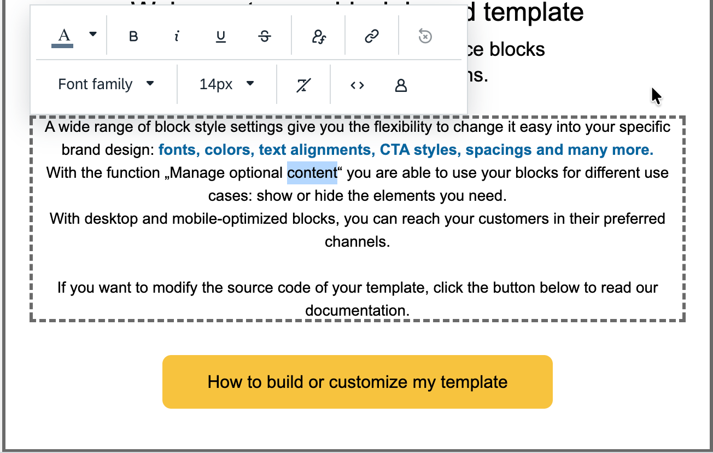This screenshot has height=453, width=713.
Task: Toggle italic formatting
Action: coord(177,37)
